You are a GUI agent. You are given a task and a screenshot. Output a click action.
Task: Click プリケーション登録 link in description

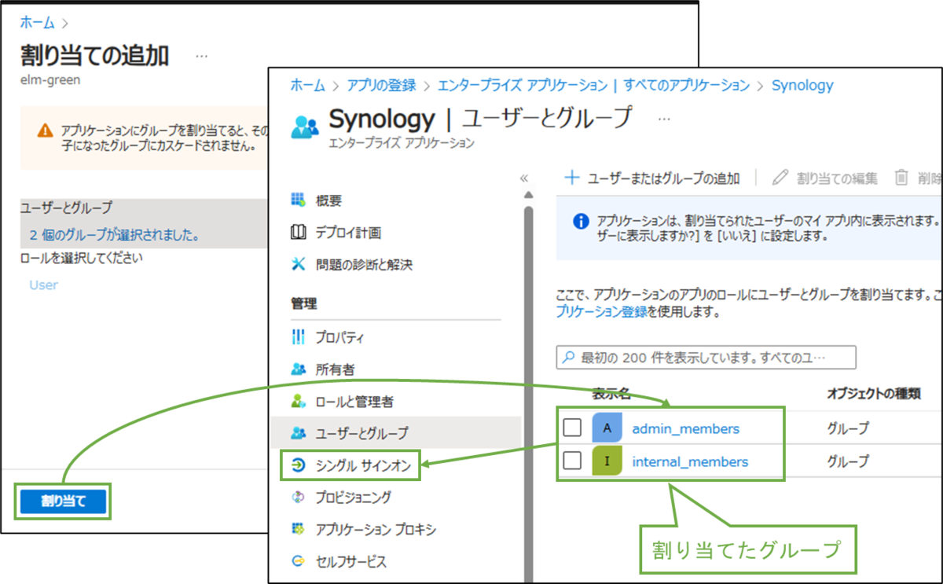coord(602,312)
